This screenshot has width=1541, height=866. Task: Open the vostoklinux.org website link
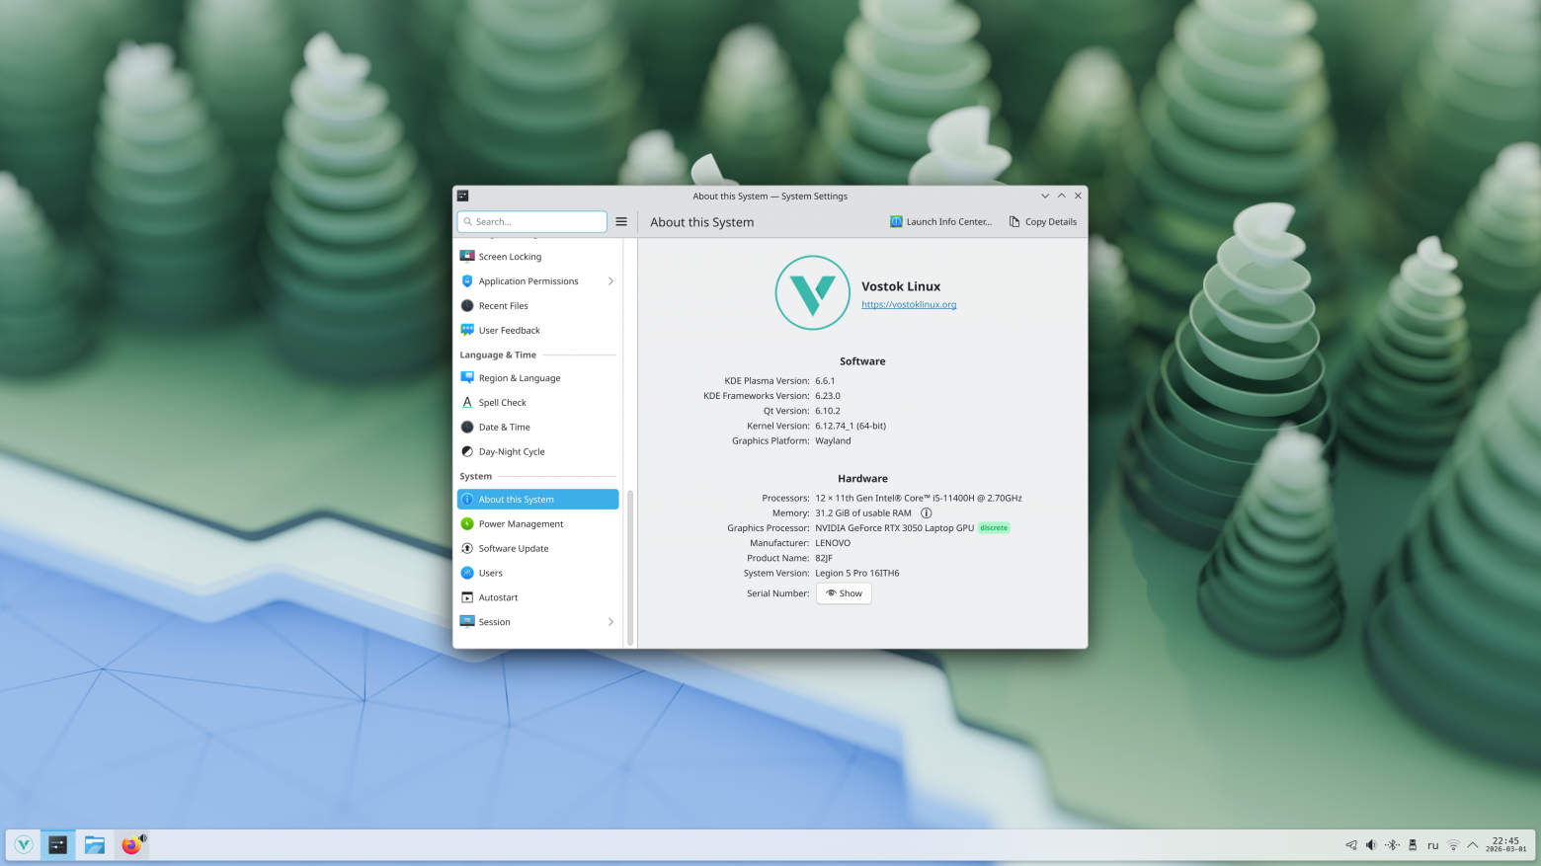coord(908,304)
